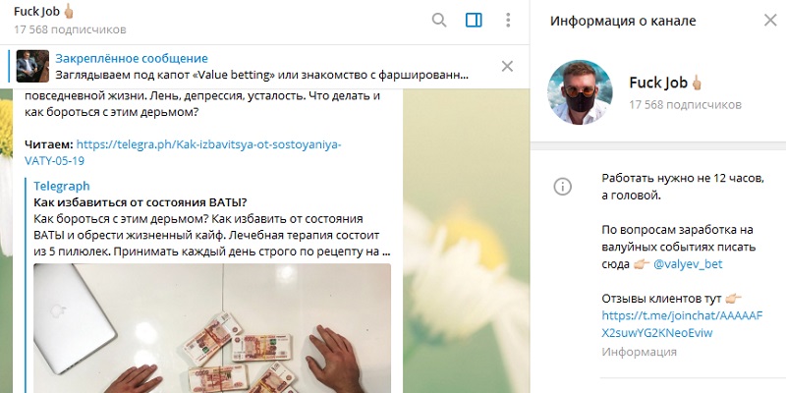Click the info circle icon in panel
The height and width of the screenshot is (393, 786).
(x=562, y=187)
